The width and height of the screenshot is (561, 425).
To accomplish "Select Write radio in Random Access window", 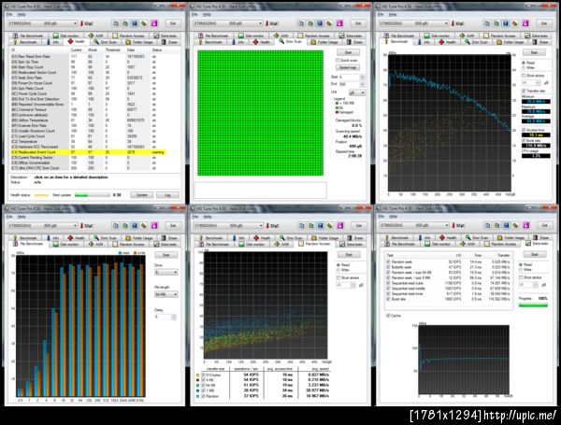I will tap(338, 270).
